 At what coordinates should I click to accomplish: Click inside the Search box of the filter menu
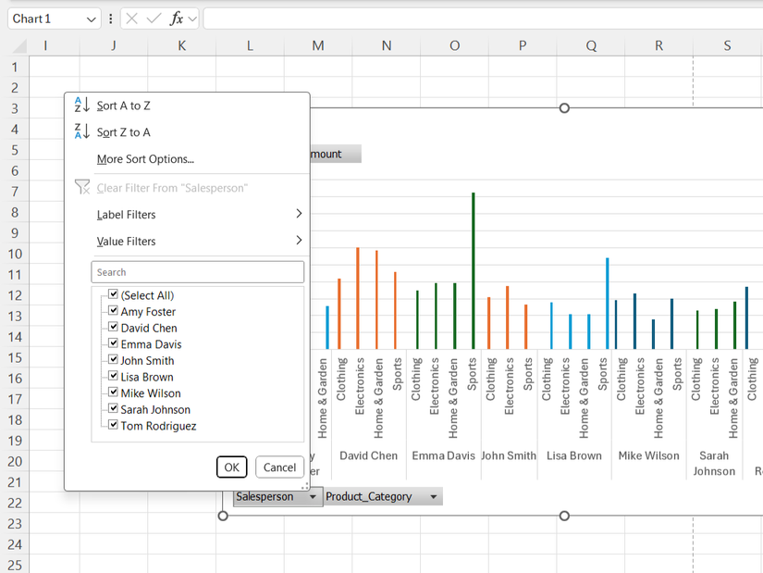[x=197, y=271]
